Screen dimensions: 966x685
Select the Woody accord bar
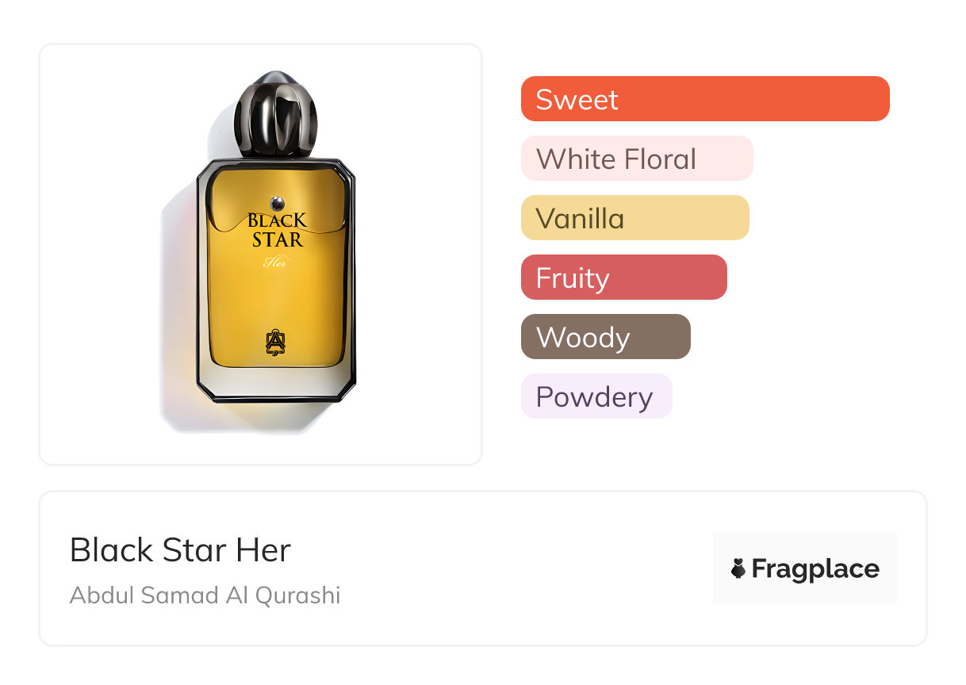click(x=605, y=337)
